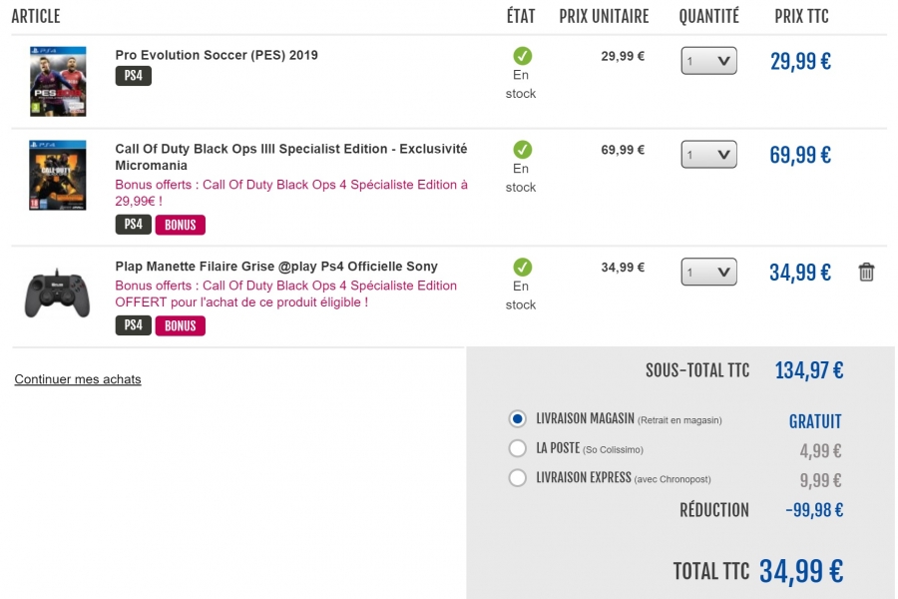Open Call Of Duty Black Ops IIII title
898x599 pixels.
pyautogui.click(x=291, y=157)
